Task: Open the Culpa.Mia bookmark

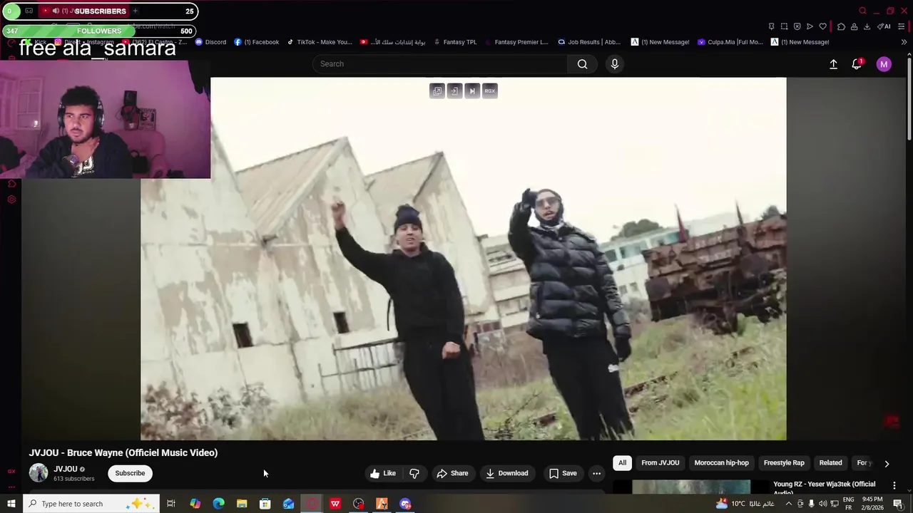Action: (730, 42)
